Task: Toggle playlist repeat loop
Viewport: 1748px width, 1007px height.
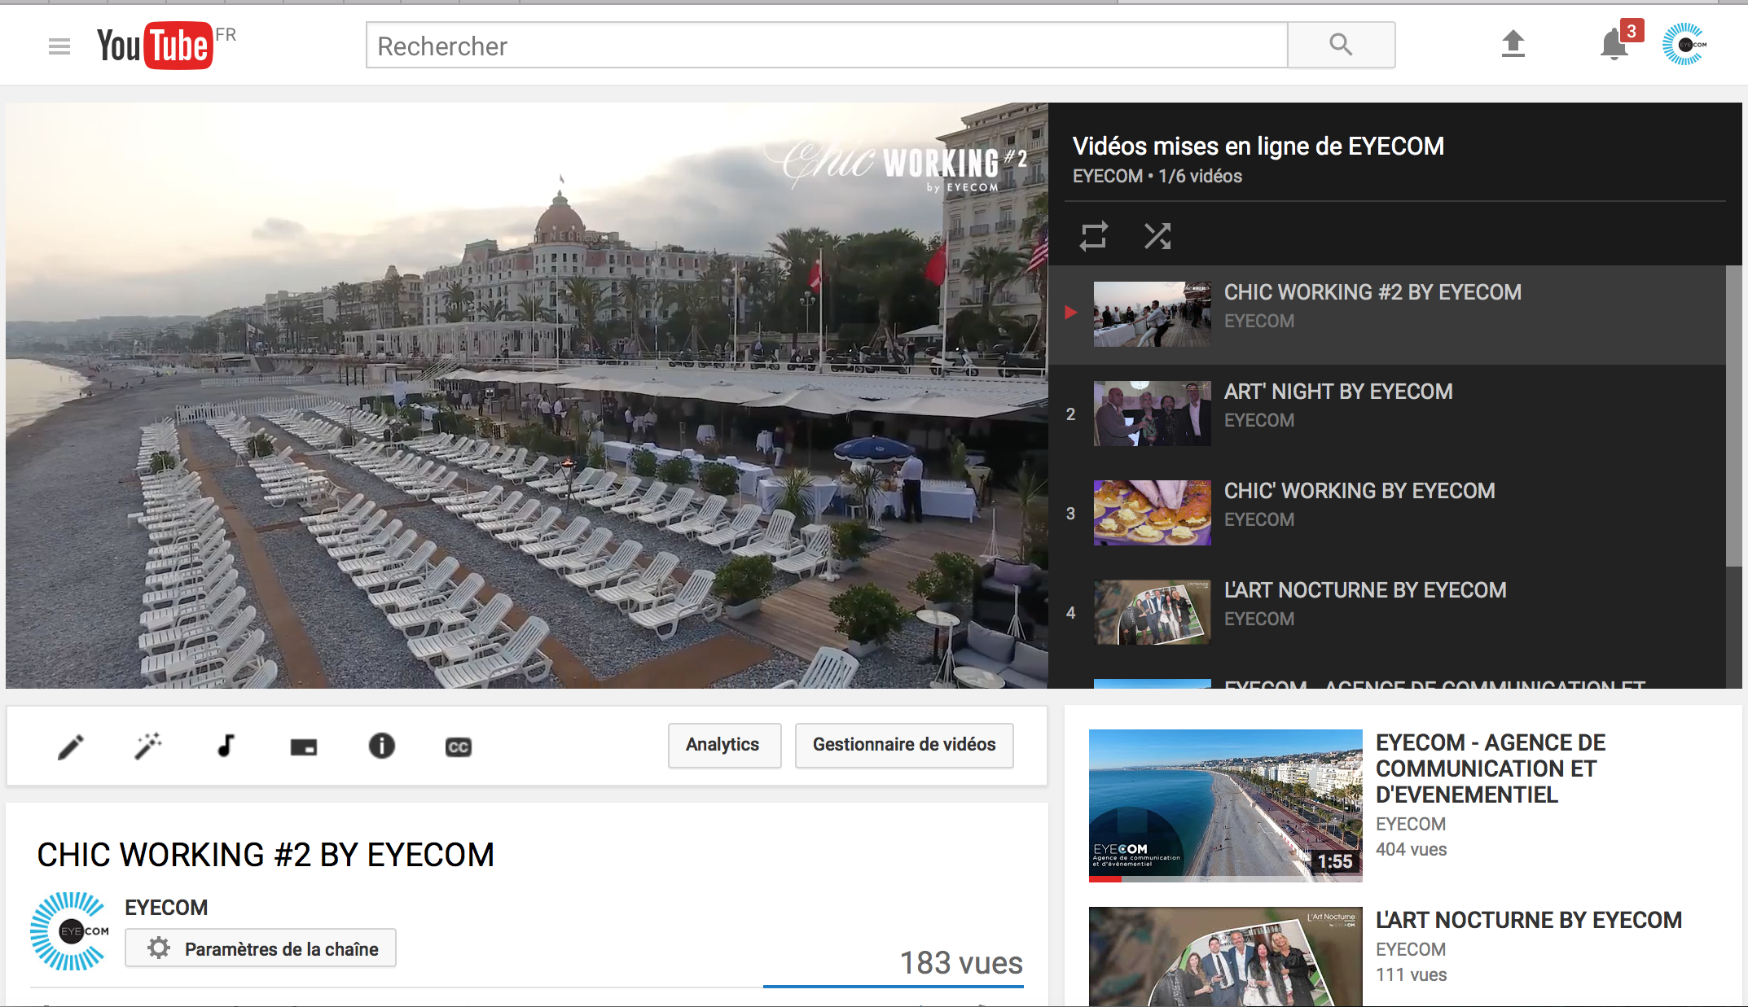Action: point(1093,236)
